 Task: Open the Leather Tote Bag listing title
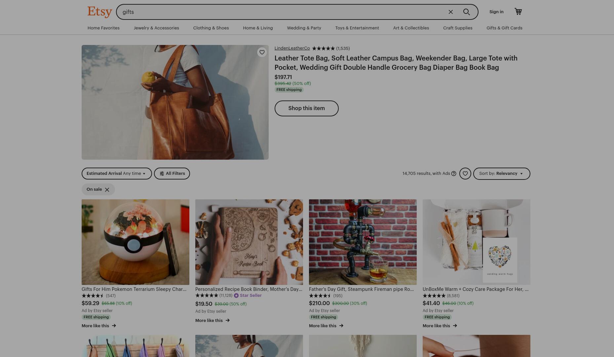[396, 63]
